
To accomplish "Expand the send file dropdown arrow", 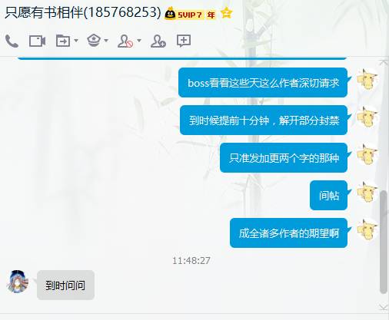I will coord(76,41).
